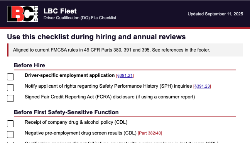Image resolution: width=250 pixels, height=143 pixels.
Task: Click the LBC Fleet title text
Action: point(60,11)
